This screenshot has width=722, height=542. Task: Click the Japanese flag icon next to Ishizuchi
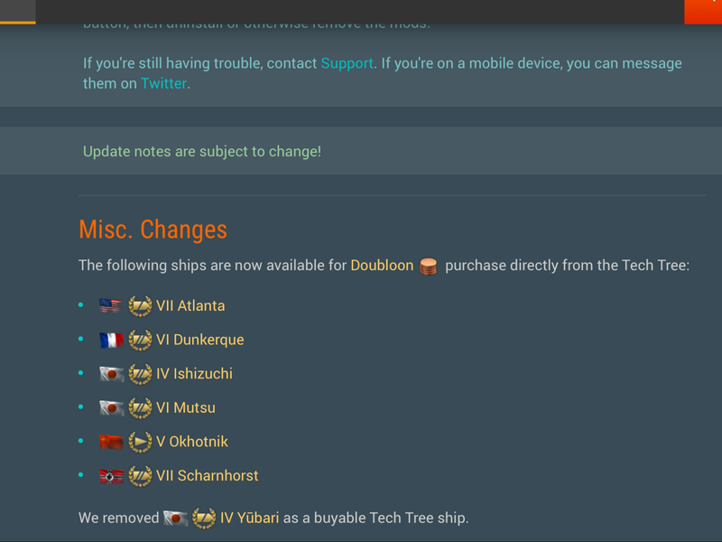tap(110, 374)
